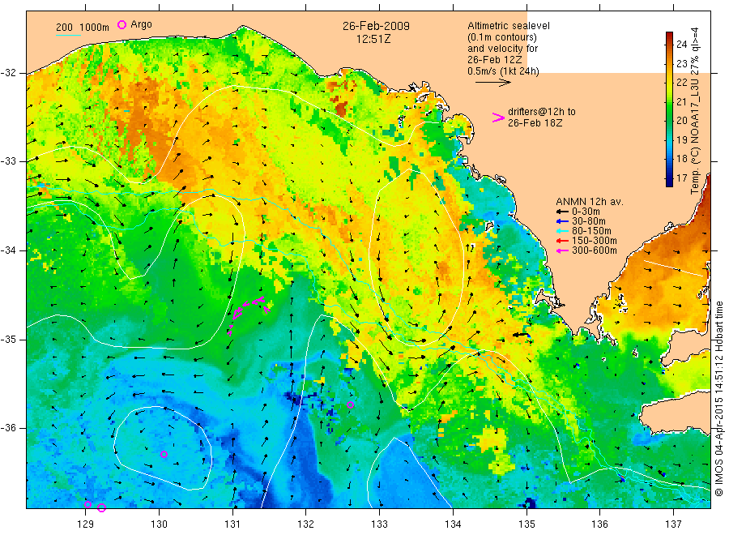The height and width of the screenshot is (535, 729).
Task: Click the cyan 80-150m legend arrow
Action: click(x=563, y=231)
